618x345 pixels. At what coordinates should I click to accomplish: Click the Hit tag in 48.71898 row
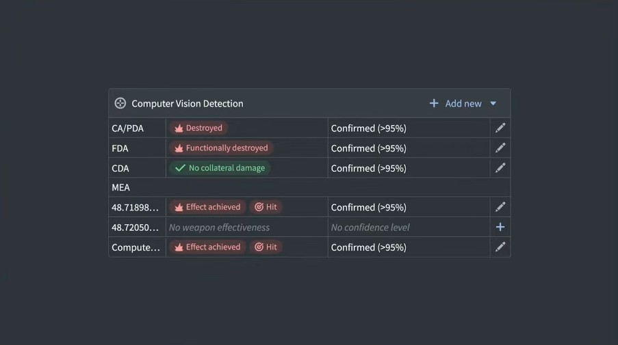click(266, 207)
